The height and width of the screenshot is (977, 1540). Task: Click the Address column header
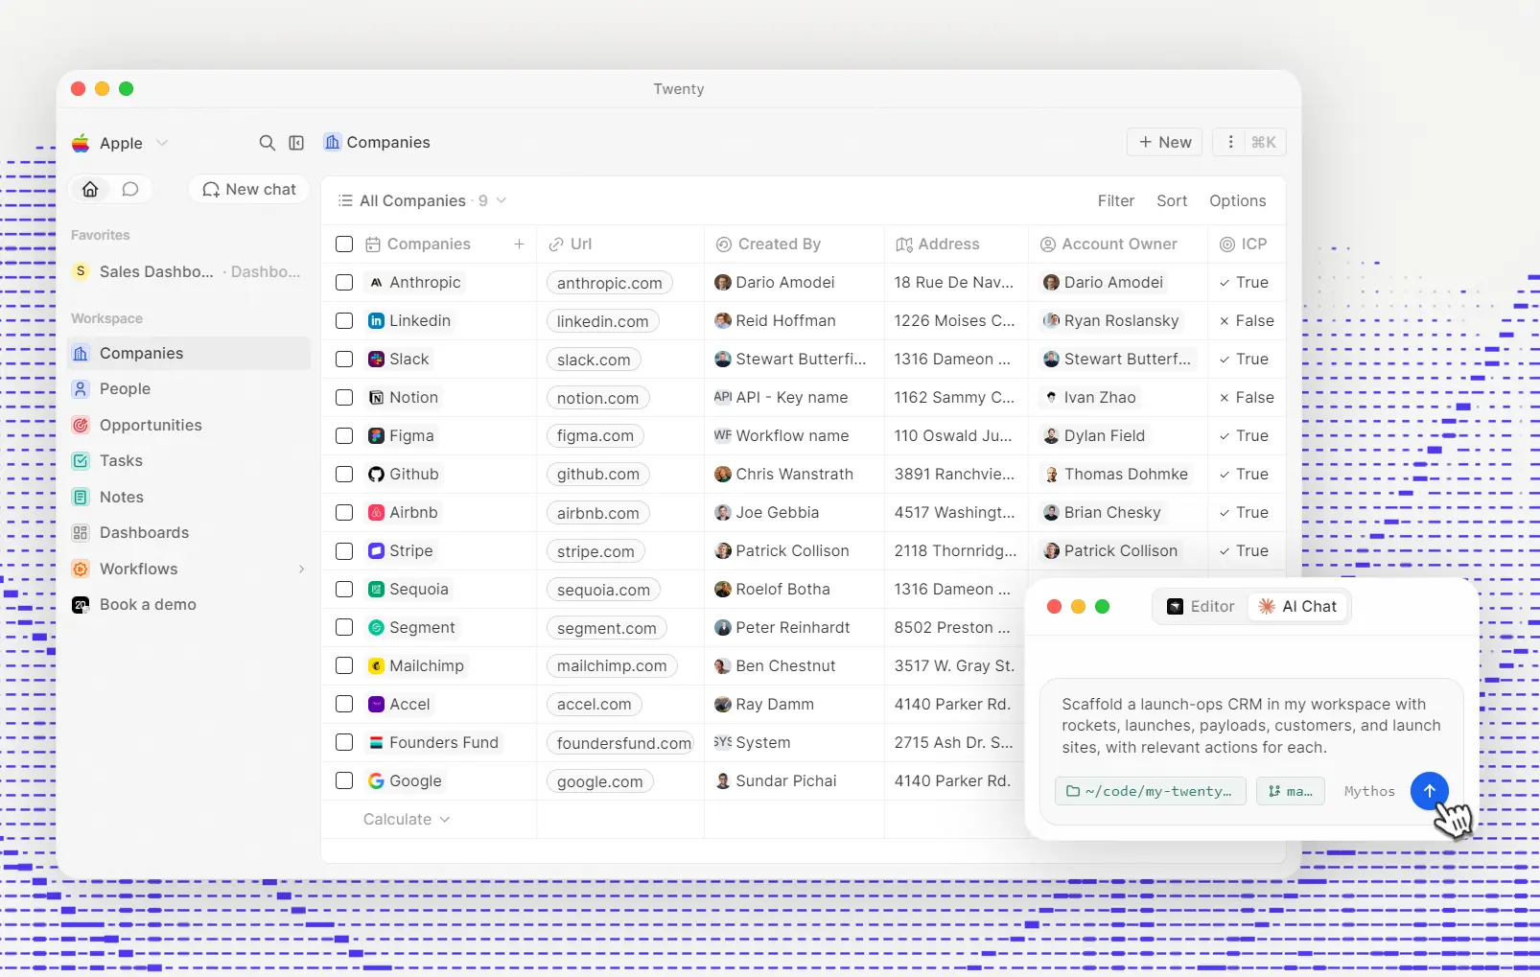(955, 244)
